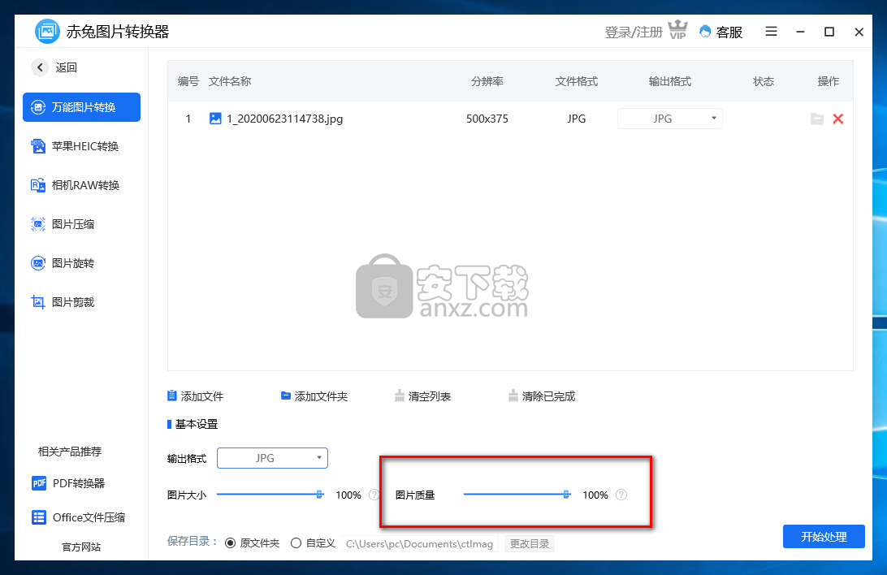The height and width of the screenshot is (575, 887).
Task: Go back with the 返回 arrow
Action: pyautogui.click(x=40, y=67)
